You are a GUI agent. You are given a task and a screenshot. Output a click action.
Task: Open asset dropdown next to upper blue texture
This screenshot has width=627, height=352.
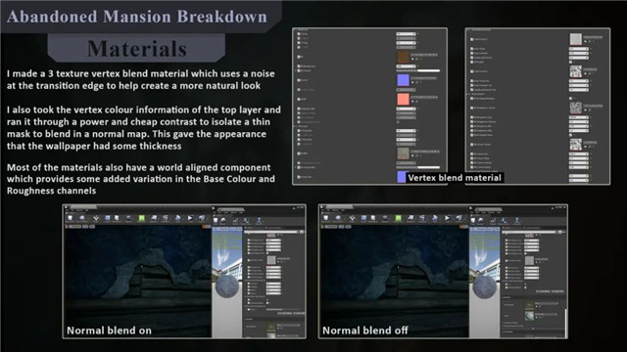pos(424,78)
